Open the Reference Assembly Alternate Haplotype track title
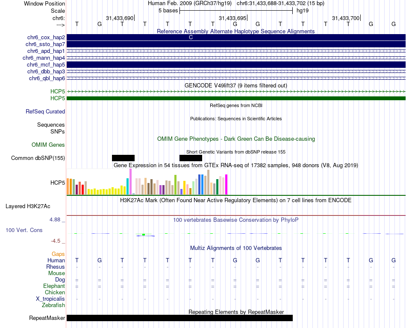The height and width of the screenshot is (328, 406). (235, 31)
